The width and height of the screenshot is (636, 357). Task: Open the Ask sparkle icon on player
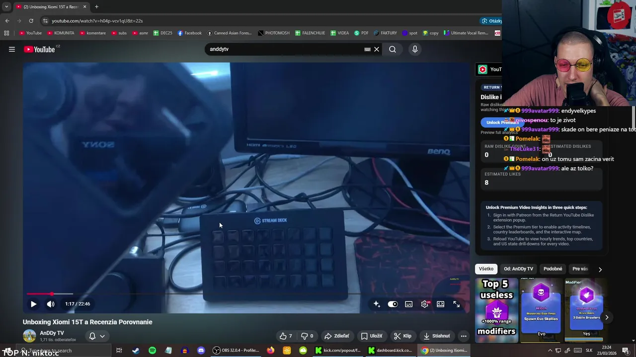377,304
